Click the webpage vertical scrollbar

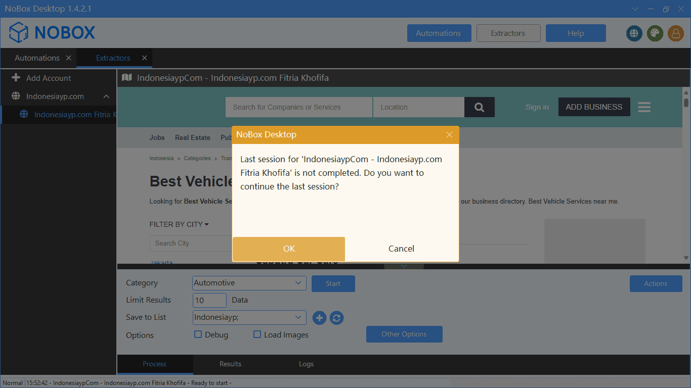pos(686,177)
